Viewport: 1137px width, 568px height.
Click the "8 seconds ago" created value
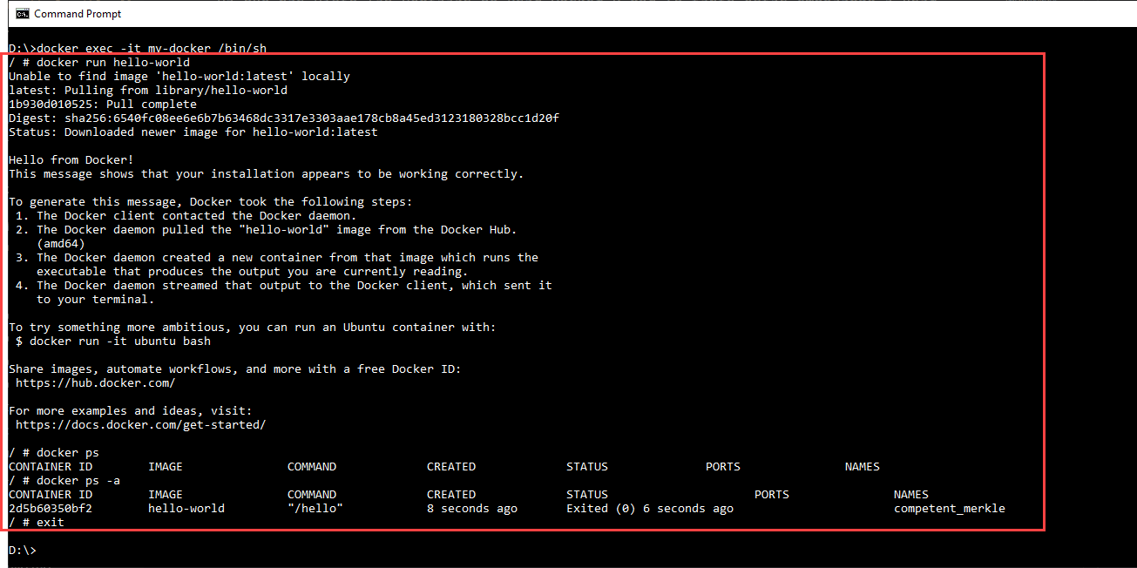click(471, 508)
